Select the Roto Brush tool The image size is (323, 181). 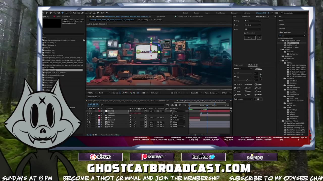pyautogui.click(x=102, y=13)
